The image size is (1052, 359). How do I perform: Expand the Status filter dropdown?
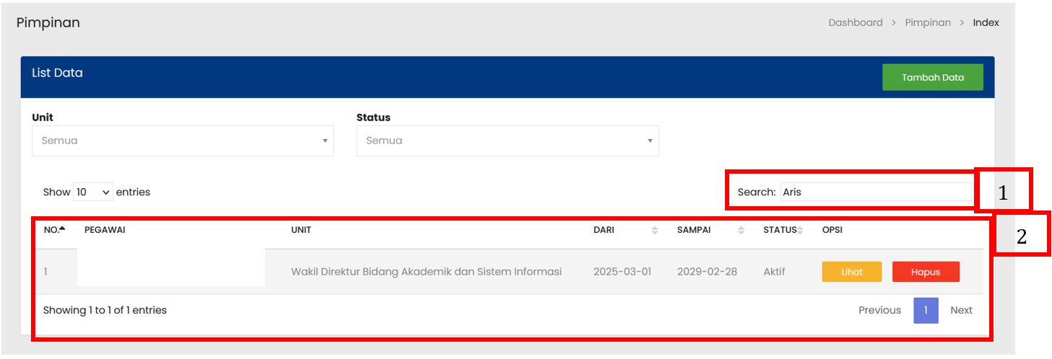pos(507,141)
